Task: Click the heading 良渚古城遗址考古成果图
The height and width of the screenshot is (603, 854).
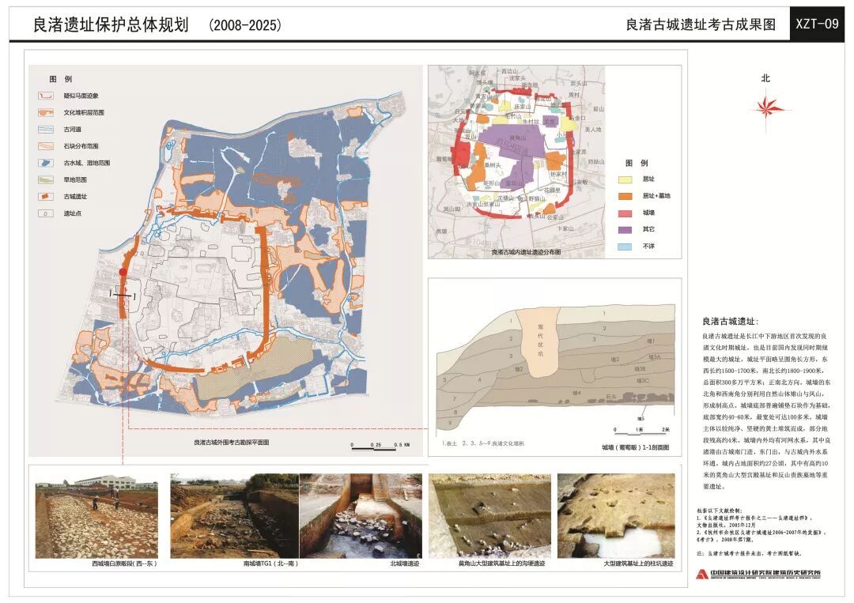Action: (x=701, y=24)
